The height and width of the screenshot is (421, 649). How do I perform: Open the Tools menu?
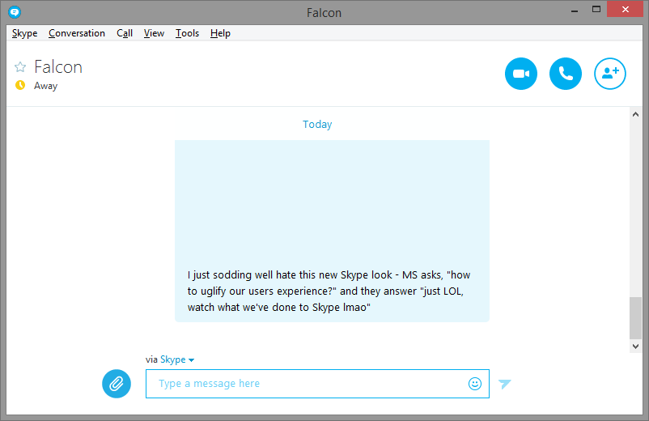(187, 33)
